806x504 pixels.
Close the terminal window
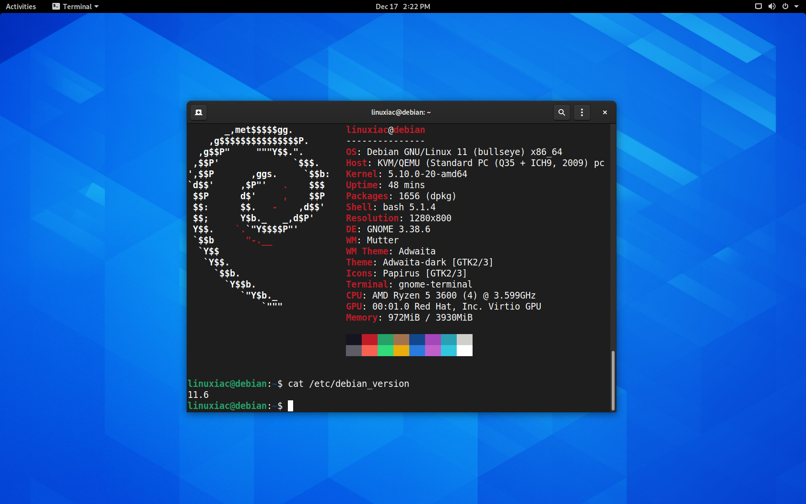coord(605,112)
